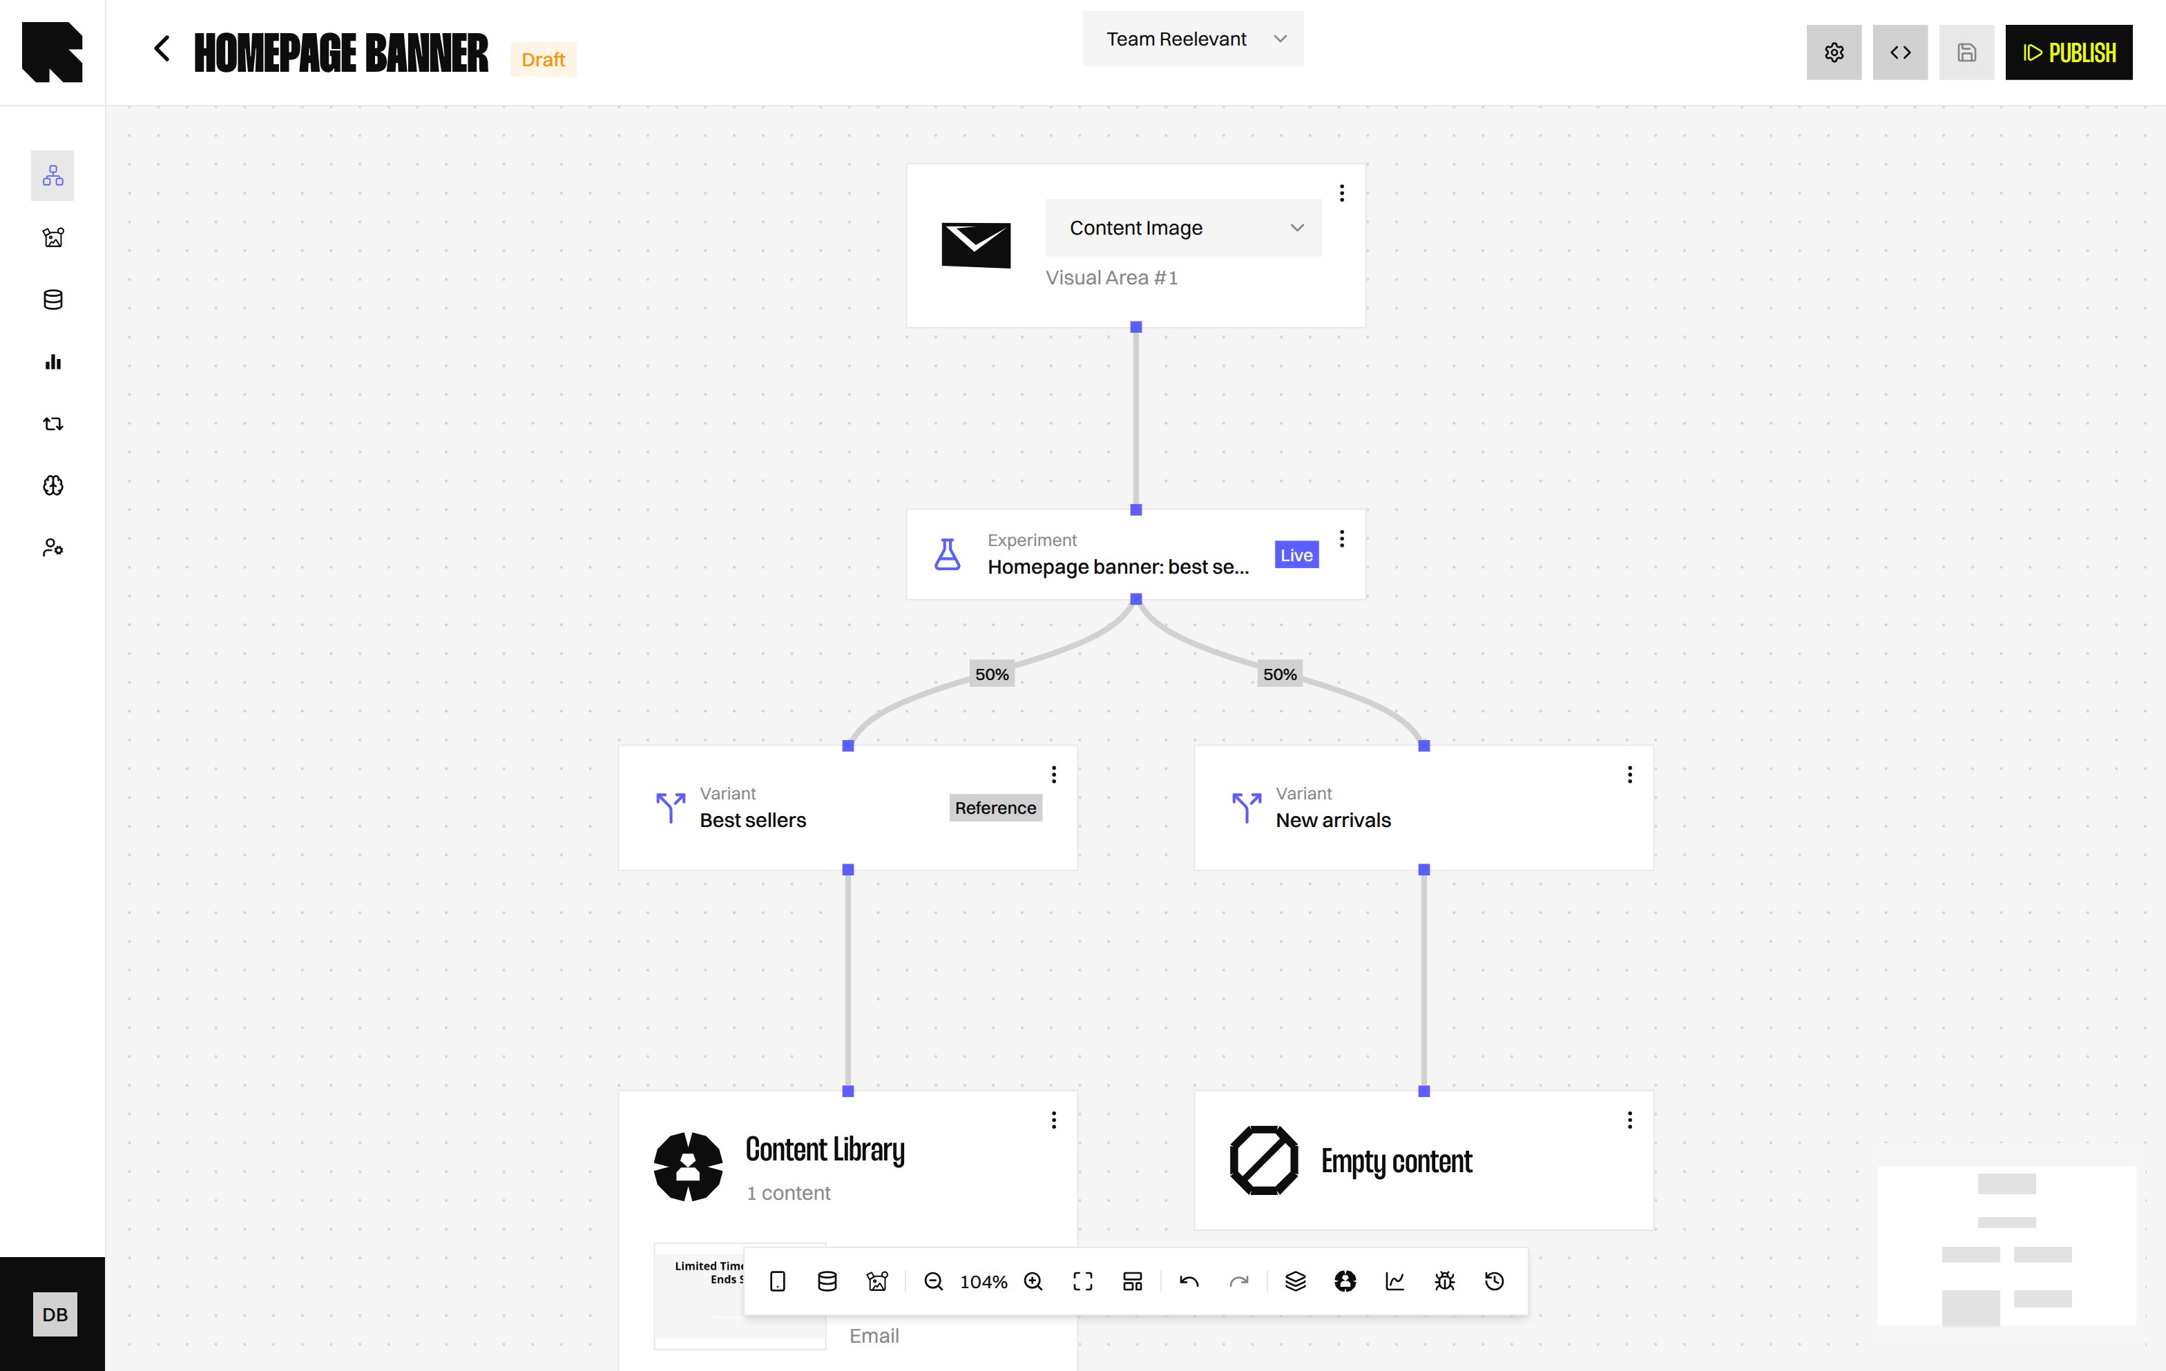Select the New arrivals variant node
Viewport: 2166px width, 1371px height.
(1424, 807)
